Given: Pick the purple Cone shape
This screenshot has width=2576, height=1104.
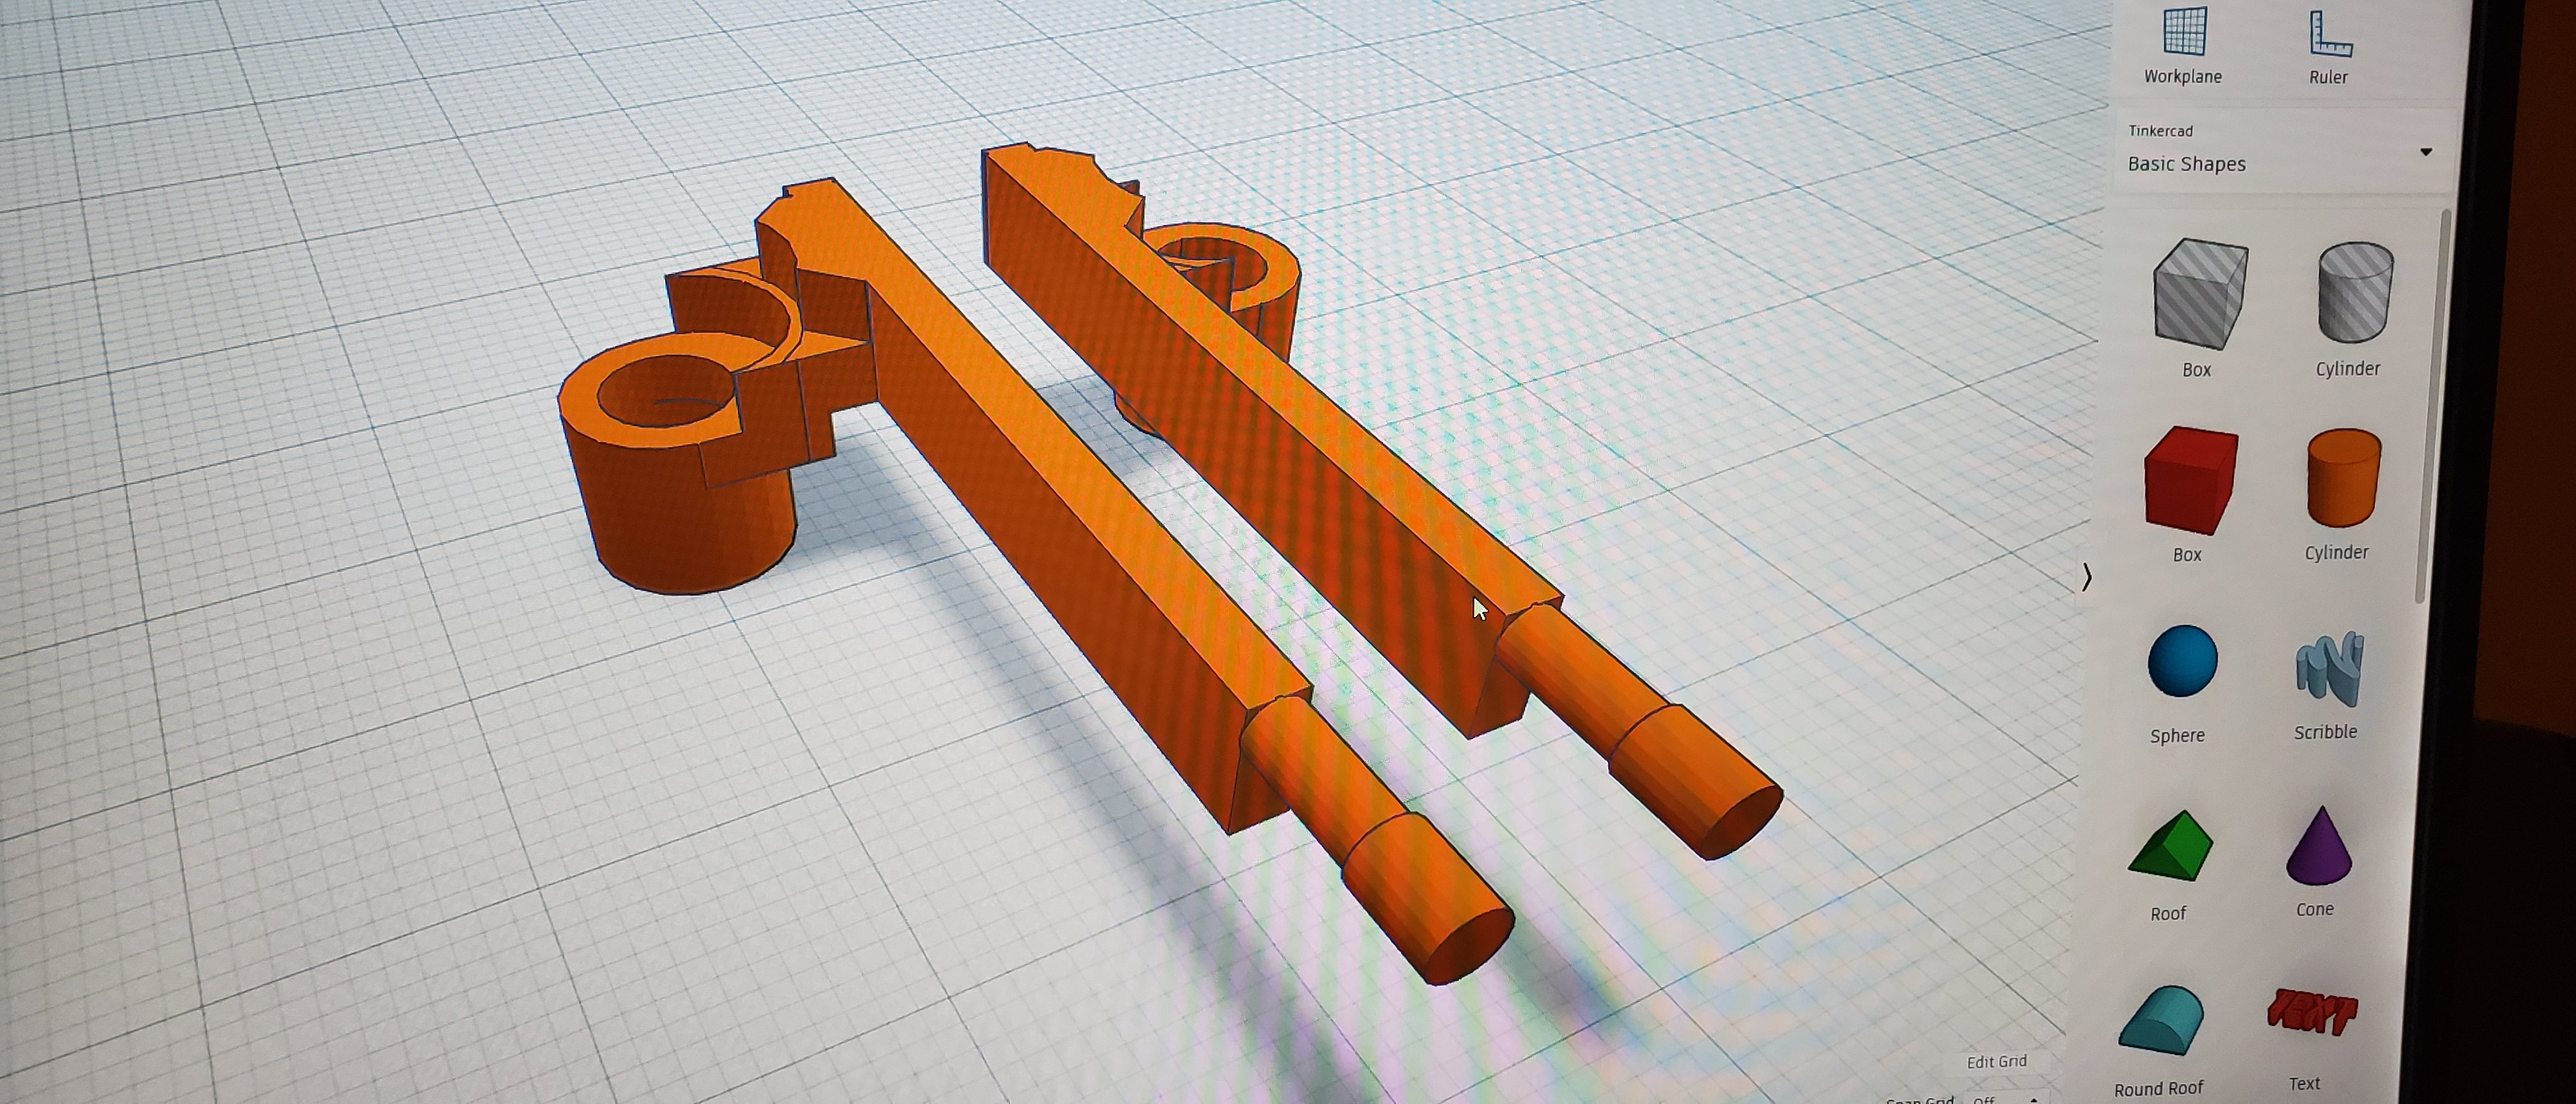Looking at the screenshot, I should 2317,861.
